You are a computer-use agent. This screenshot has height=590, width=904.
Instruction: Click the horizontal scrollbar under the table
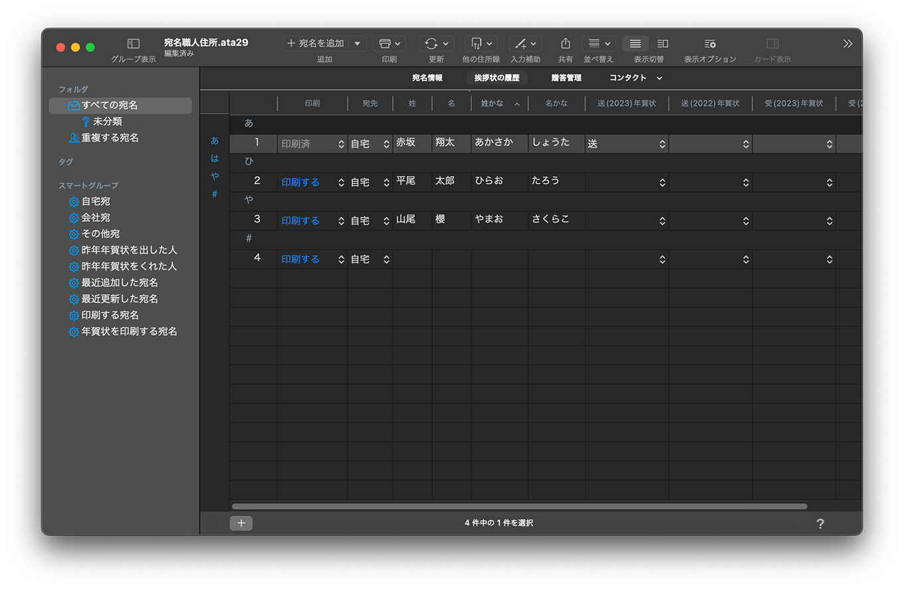coord(519,506)
